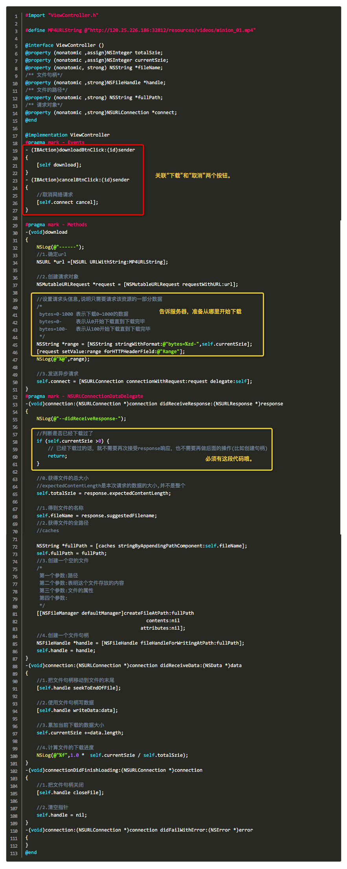Select the NSInteger totalSzie property line
The image size is (347, 869).
coord(94,53)
